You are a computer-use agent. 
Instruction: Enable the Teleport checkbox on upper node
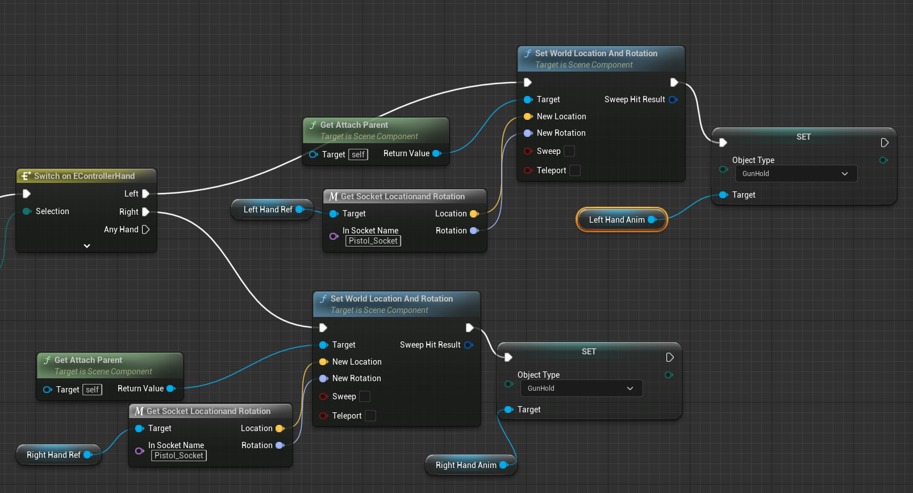(x=575, y=170)
